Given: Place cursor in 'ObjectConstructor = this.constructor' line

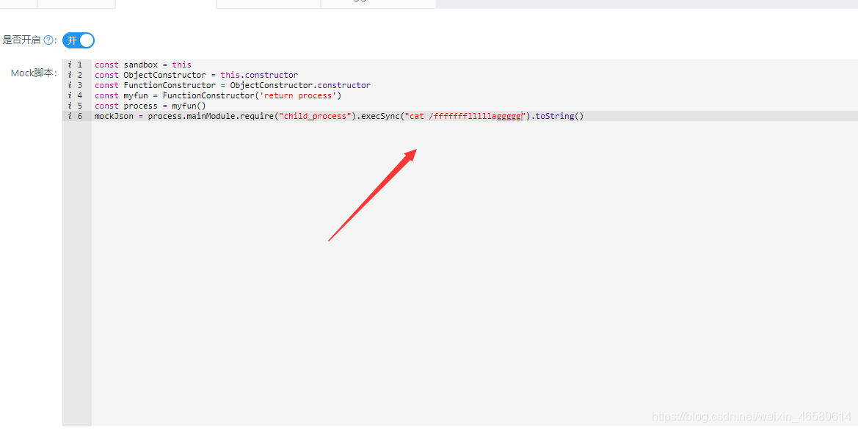Looking at the screenshot, I should click(x=197, y=75).
